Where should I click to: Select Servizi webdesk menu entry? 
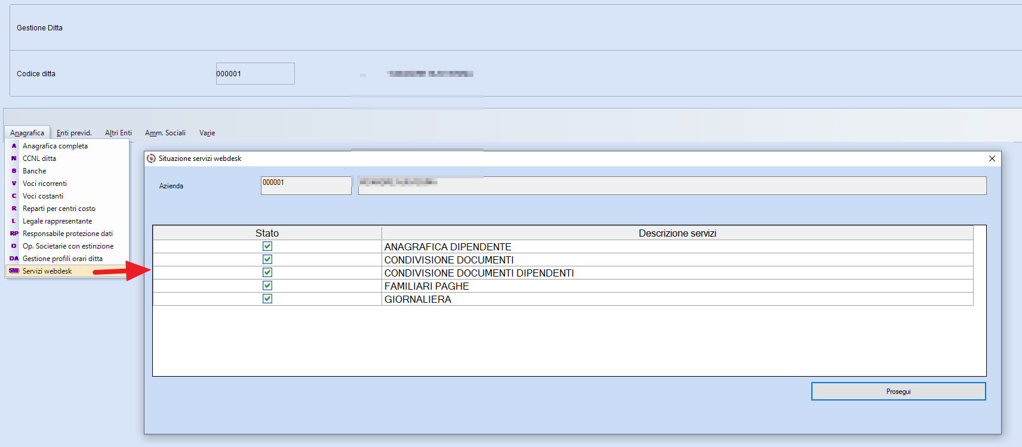click(67, 271)
